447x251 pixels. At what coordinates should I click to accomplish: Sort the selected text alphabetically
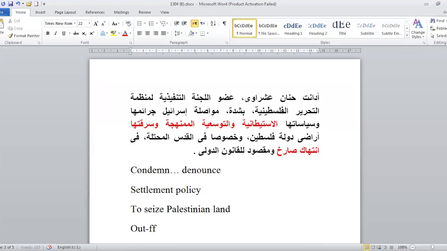coord(213,23)
